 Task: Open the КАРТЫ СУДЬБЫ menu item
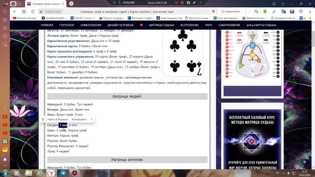tap(261, 25)
